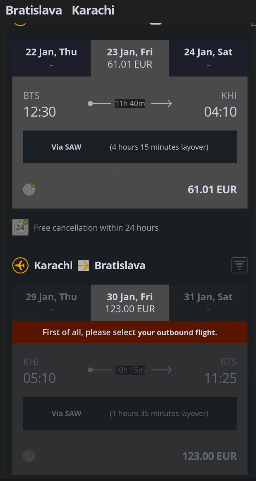Choose the 30 Jan, Fri 123.00 EUR tab

(130, 303)
